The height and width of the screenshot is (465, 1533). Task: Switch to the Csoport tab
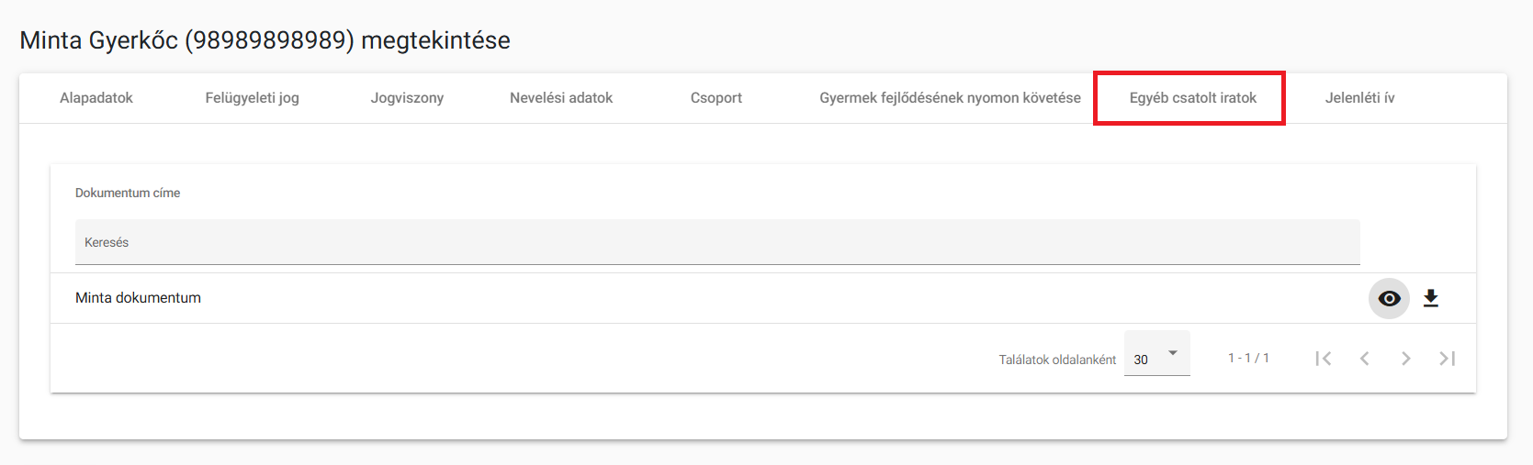coord(716,98)
